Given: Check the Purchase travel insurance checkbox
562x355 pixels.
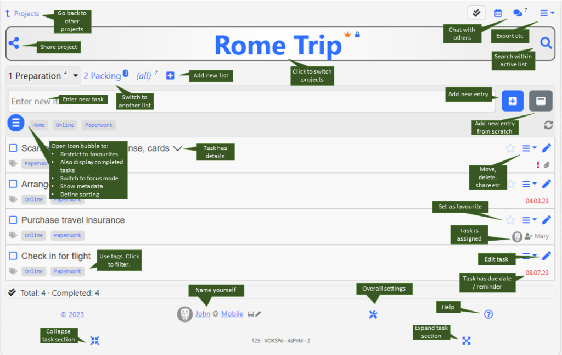Looking at the screenshot, I should click(14, 220).
